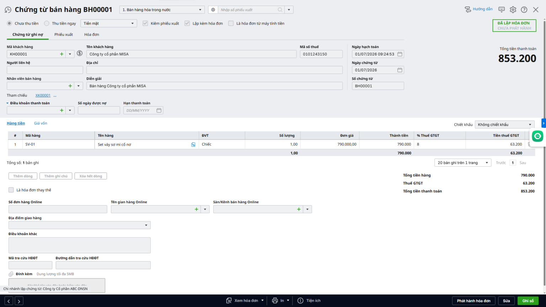Viewport: 546px width, 307px height.
Task: Close the sales voucher form
Action: [x=536, y=10]
